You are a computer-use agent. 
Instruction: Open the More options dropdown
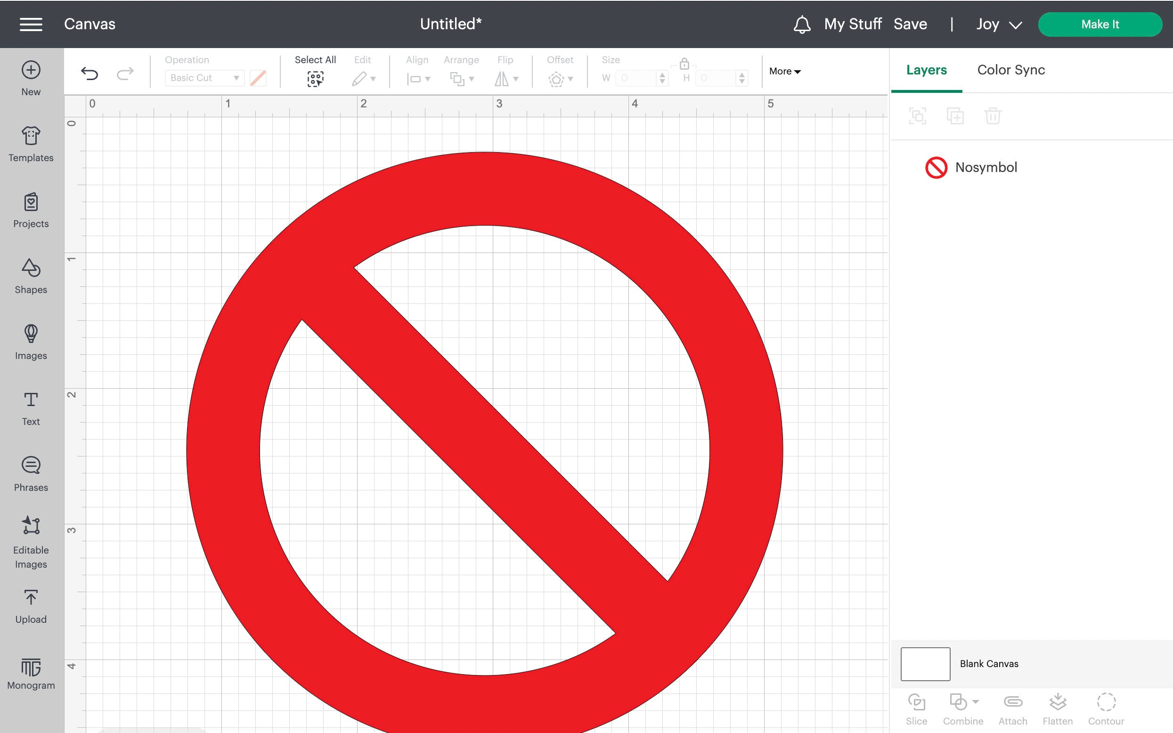784,71
